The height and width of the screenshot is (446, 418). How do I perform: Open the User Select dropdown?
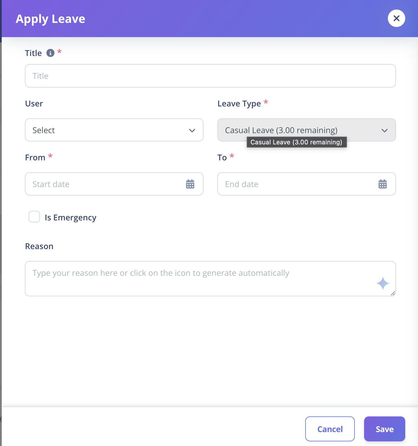(114, 130)
